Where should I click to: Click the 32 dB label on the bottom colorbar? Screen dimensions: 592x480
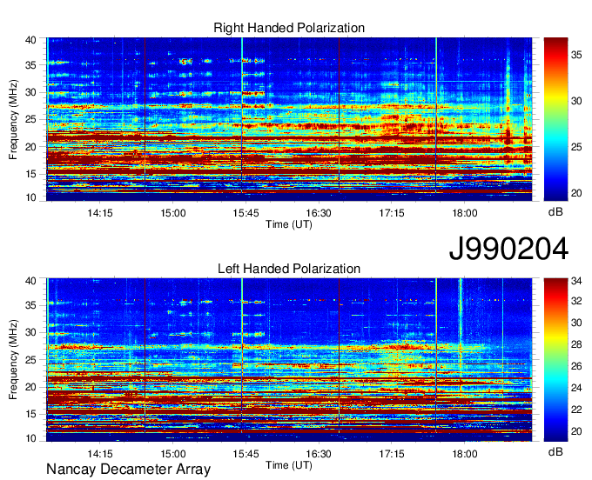(x=576, y=301)
